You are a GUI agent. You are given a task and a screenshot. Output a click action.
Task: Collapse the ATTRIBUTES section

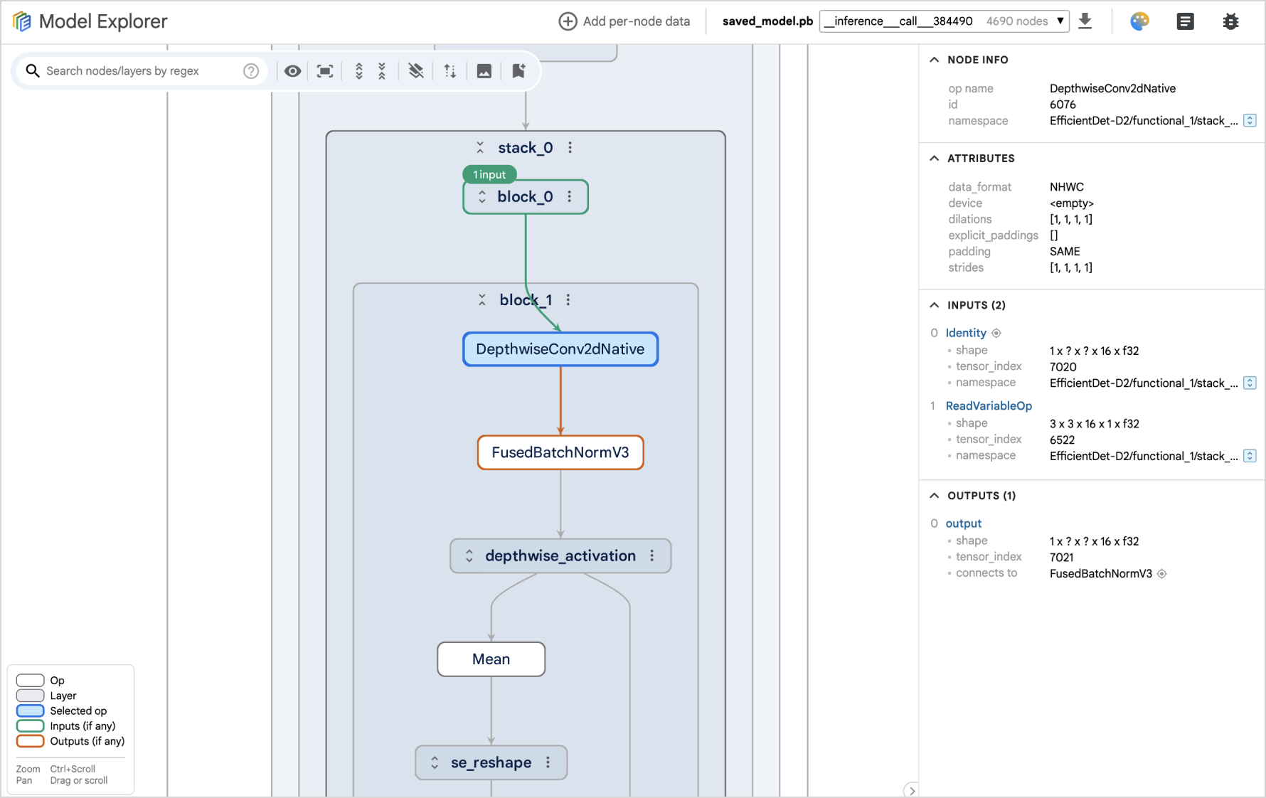click(934, 158)
